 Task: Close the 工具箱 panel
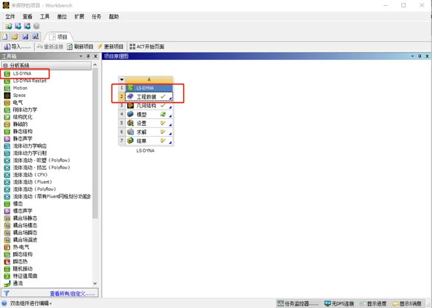(95, 56)
